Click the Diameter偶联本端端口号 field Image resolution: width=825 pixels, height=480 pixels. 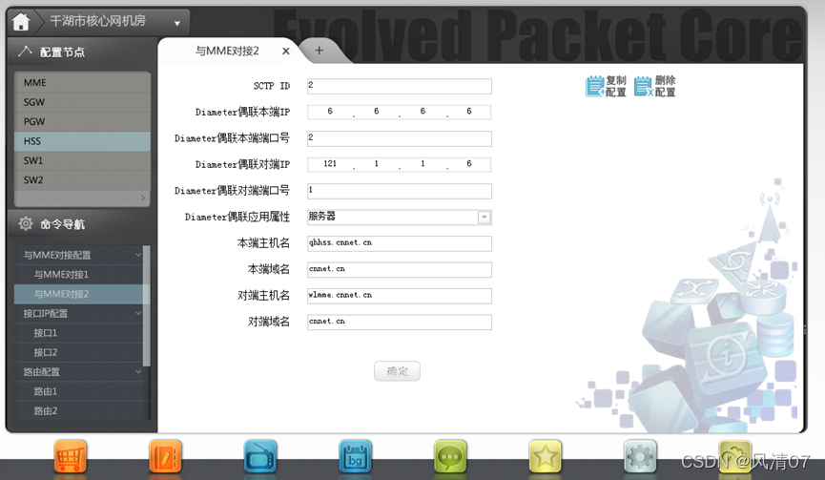pyautogui.click(x=400, y=138)
